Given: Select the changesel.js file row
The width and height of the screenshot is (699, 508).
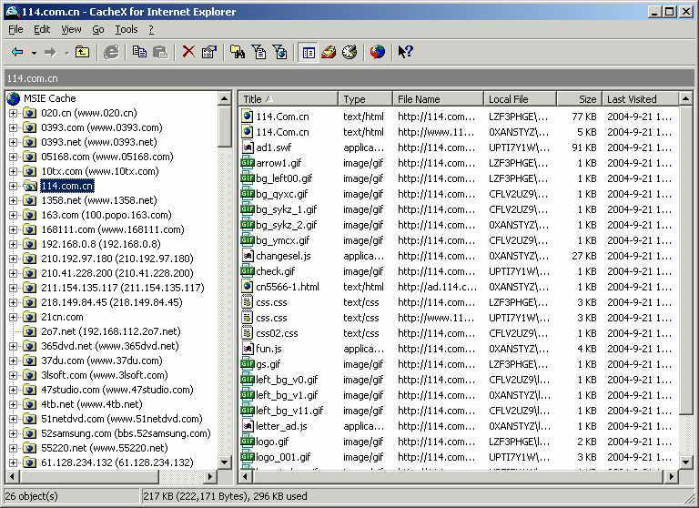Looking at the screenshot, I should pyautogui.click(x=283, y=256).
